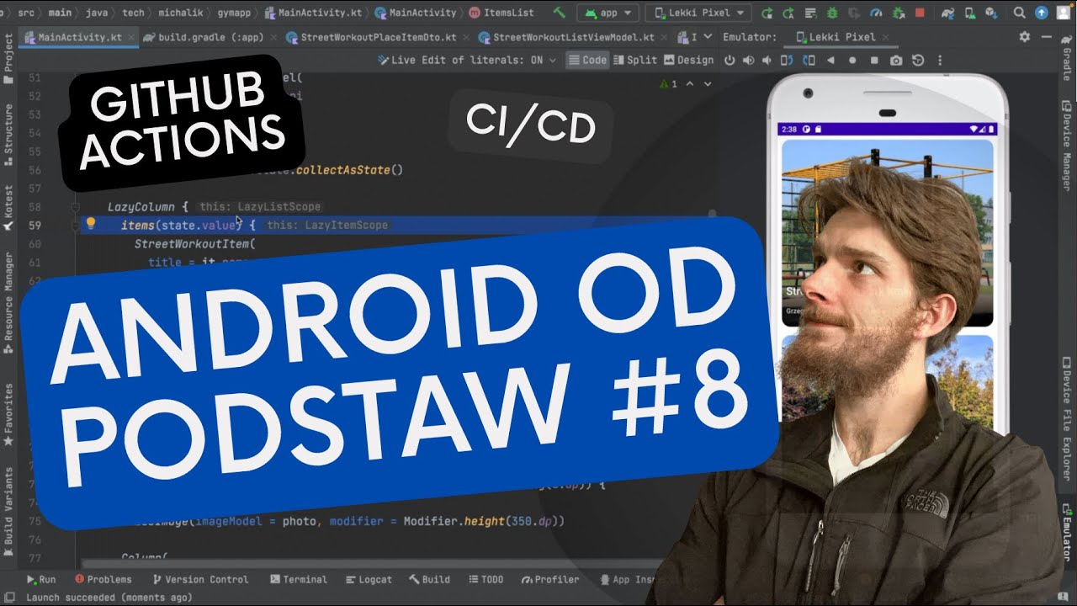Open the Project tool window
The width and height of the screenshot is (1077, 606).
click(8, 58)
